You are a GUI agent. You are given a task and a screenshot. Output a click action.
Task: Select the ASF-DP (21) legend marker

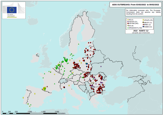(x=128, y=22)
